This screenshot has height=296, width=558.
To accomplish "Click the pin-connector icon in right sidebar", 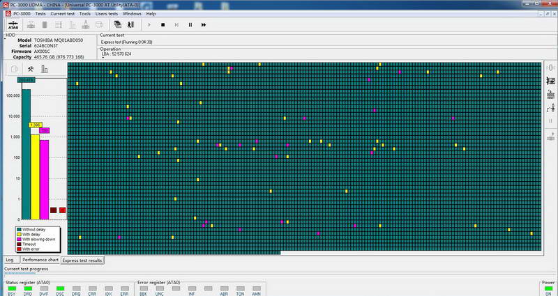I will [x=551, y=108].
